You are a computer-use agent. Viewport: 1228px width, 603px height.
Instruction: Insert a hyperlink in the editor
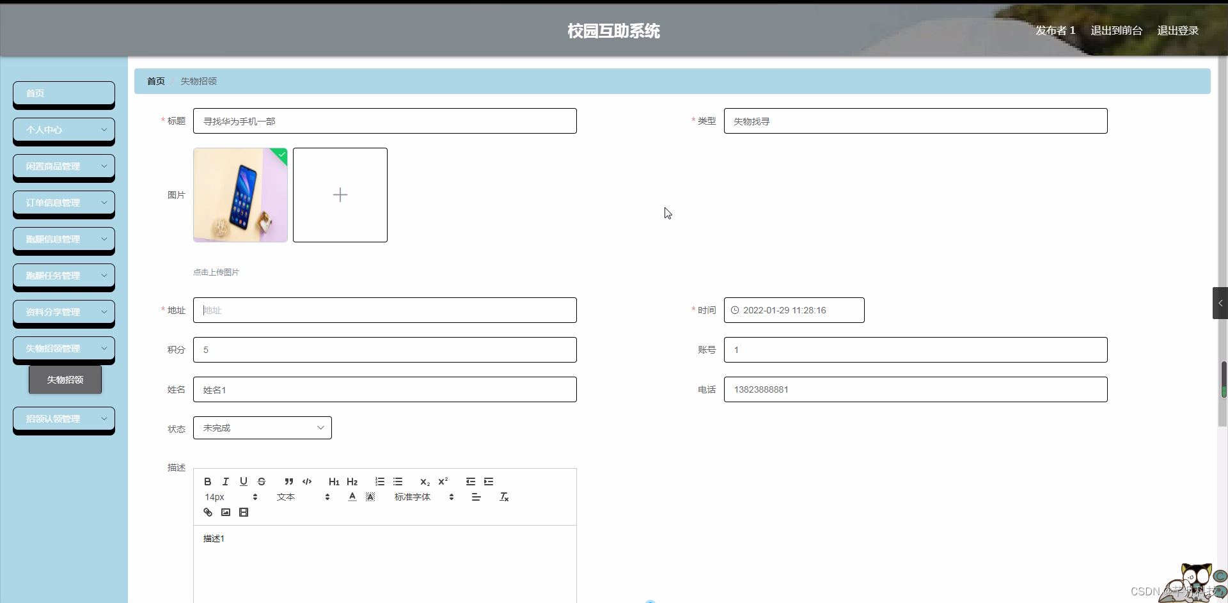tap(207, 512)
